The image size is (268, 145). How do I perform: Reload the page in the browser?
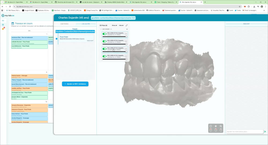(10, 6)
